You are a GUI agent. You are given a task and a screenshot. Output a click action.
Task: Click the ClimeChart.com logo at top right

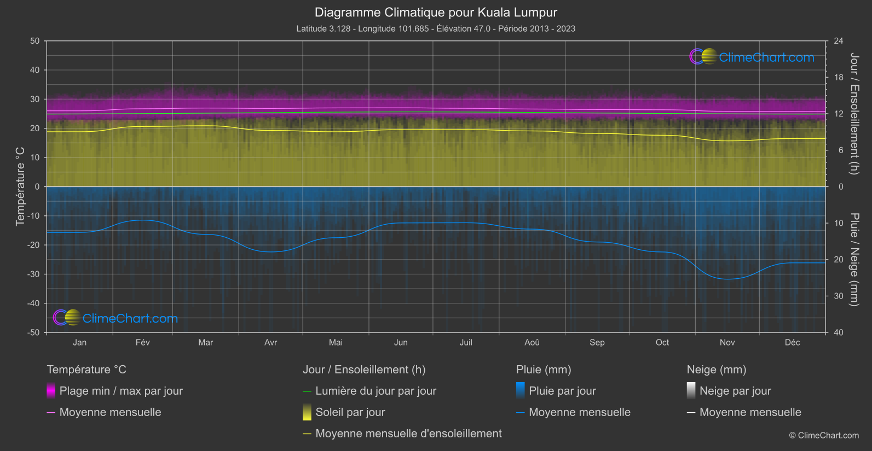coord(752,57)
